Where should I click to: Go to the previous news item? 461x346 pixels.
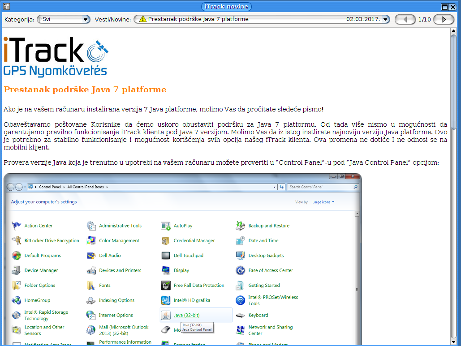[x=405, y=19]
